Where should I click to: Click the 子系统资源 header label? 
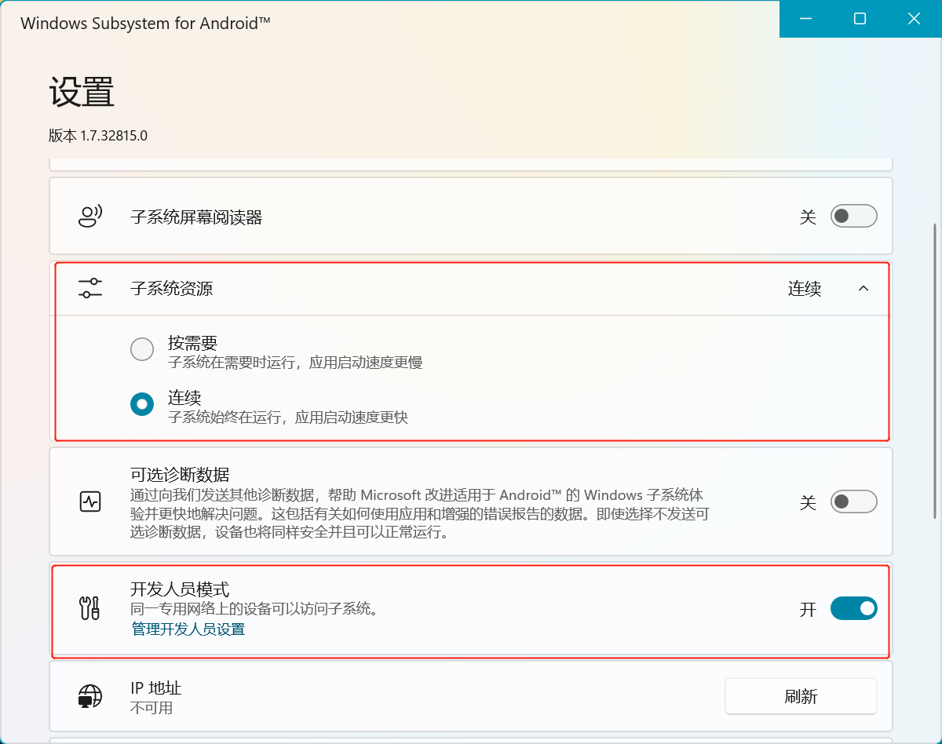point(171,289)
